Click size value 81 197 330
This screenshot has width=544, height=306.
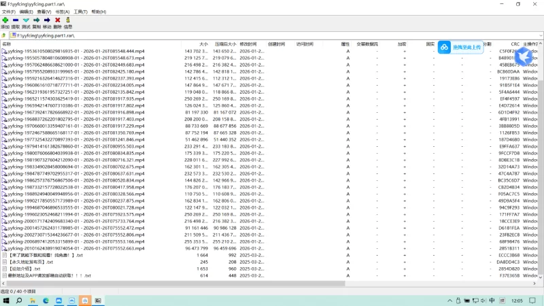tap(197, 112)
